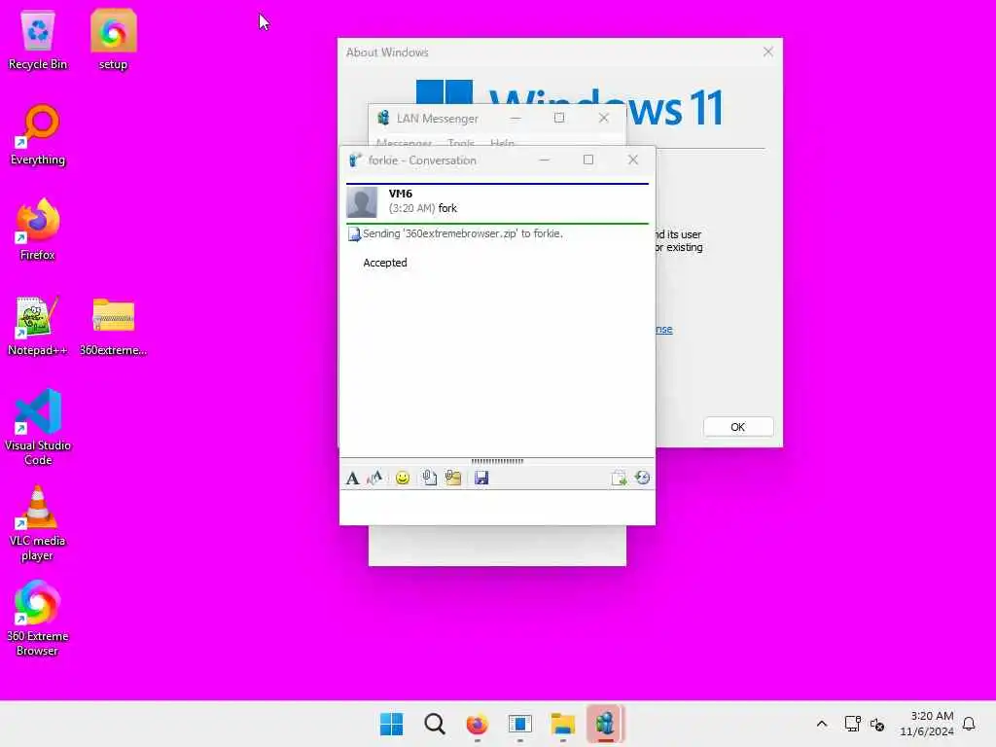The width and height of the screenshot is (996, 747).
Task: Open the Messenger menu in LAN Messenger
Action: pos(404,143)
